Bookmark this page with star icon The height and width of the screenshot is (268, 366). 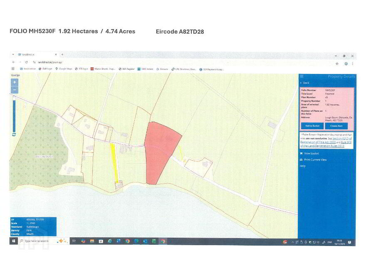click(337, 64)
